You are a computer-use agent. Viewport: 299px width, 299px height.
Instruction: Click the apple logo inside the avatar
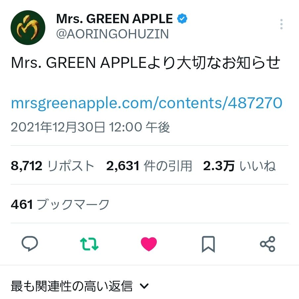28,27
